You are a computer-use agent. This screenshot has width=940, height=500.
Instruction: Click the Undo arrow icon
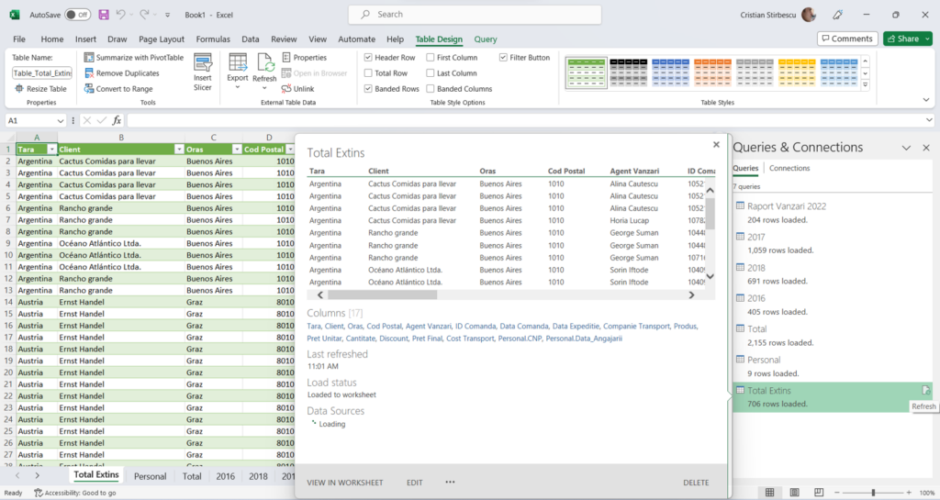coord(120,15)
